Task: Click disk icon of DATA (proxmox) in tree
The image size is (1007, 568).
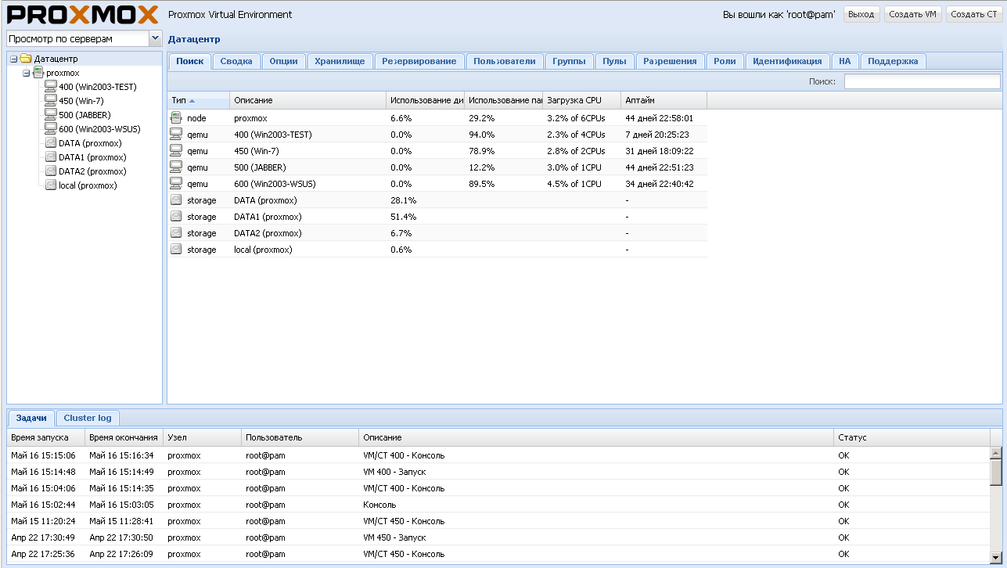Action: pos(51,143)
